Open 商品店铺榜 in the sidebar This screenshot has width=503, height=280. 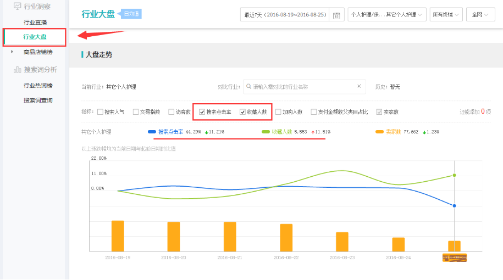pos(38,52)
